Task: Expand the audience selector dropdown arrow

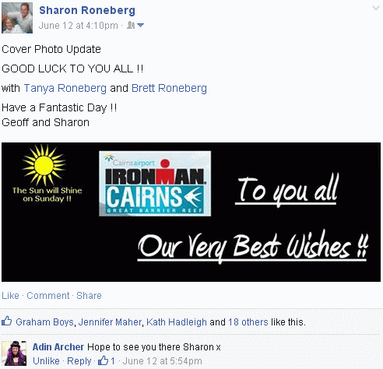Action: [x=140, y=25]
